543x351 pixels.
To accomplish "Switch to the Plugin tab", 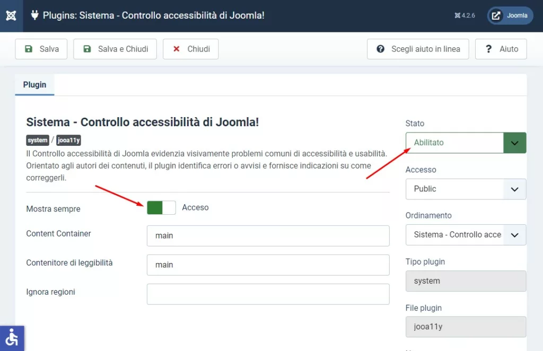I will (34, 85).
